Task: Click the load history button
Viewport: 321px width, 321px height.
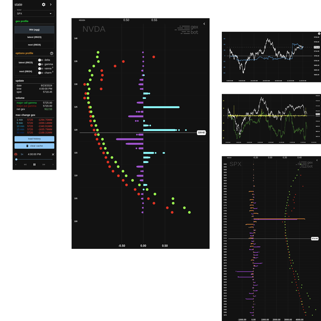Action: [35, 139]
